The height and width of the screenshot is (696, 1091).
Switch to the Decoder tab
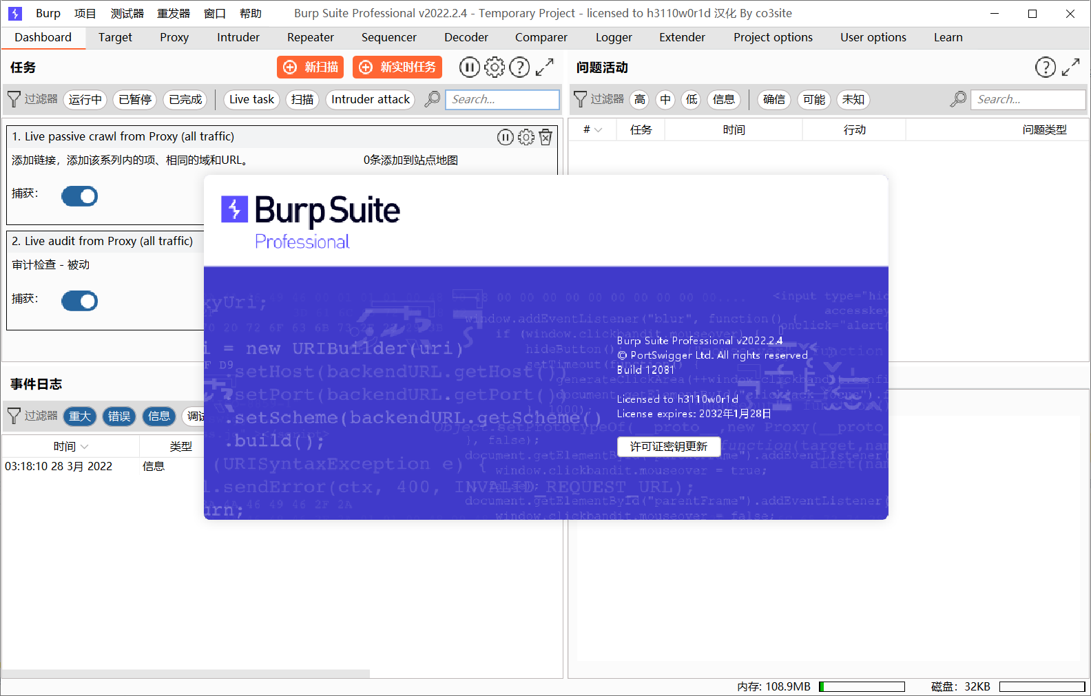click(466, 37)
